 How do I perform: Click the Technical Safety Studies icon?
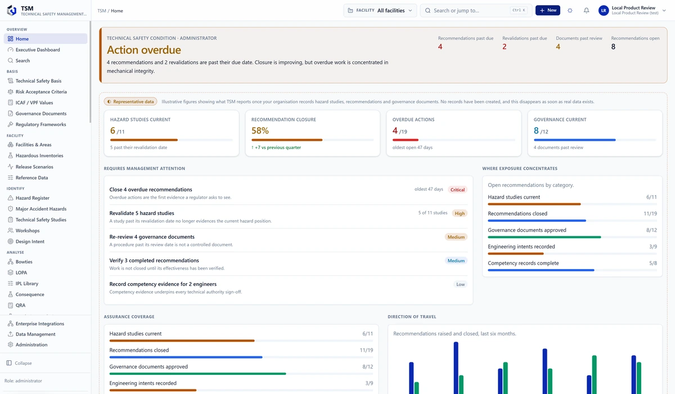10,220
